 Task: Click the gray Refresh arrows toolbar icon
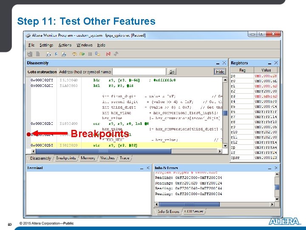[116, 54]
